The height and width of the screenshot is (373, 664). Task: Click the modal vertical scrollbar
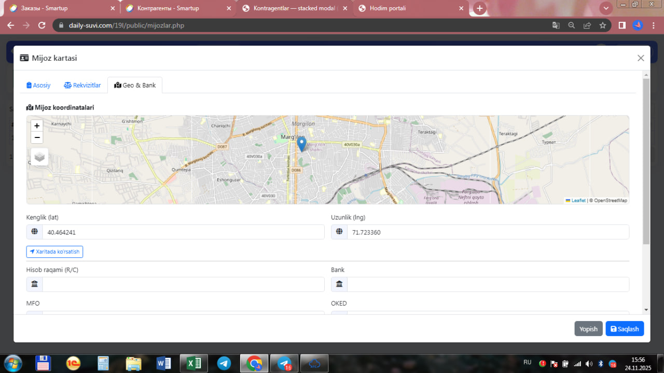pyautogui.click(x=646, y=161)
